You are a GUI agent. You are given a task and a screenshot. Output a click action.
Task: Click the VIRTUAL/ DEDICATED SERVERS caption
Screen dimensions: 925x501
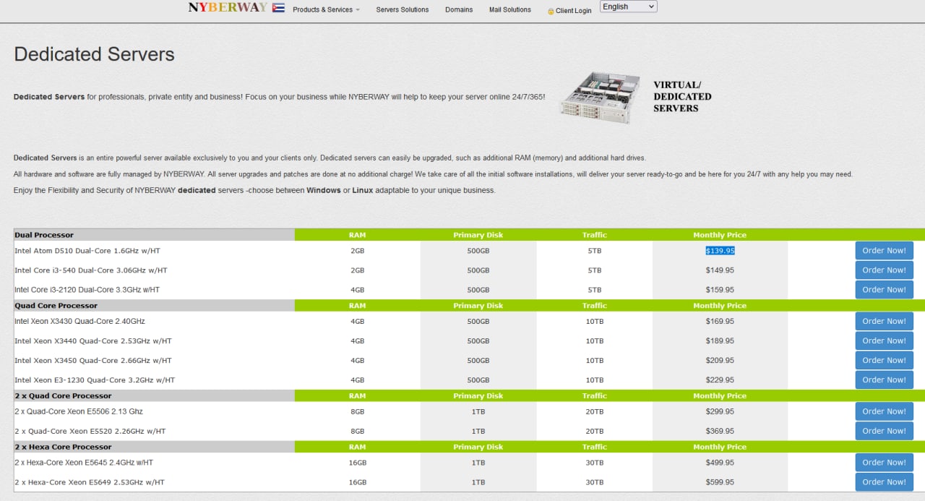[682, 96]
